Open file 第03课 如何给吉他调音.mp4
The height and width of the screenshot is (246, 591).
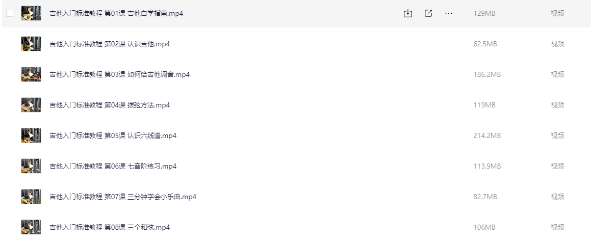(x=119, y=74)
